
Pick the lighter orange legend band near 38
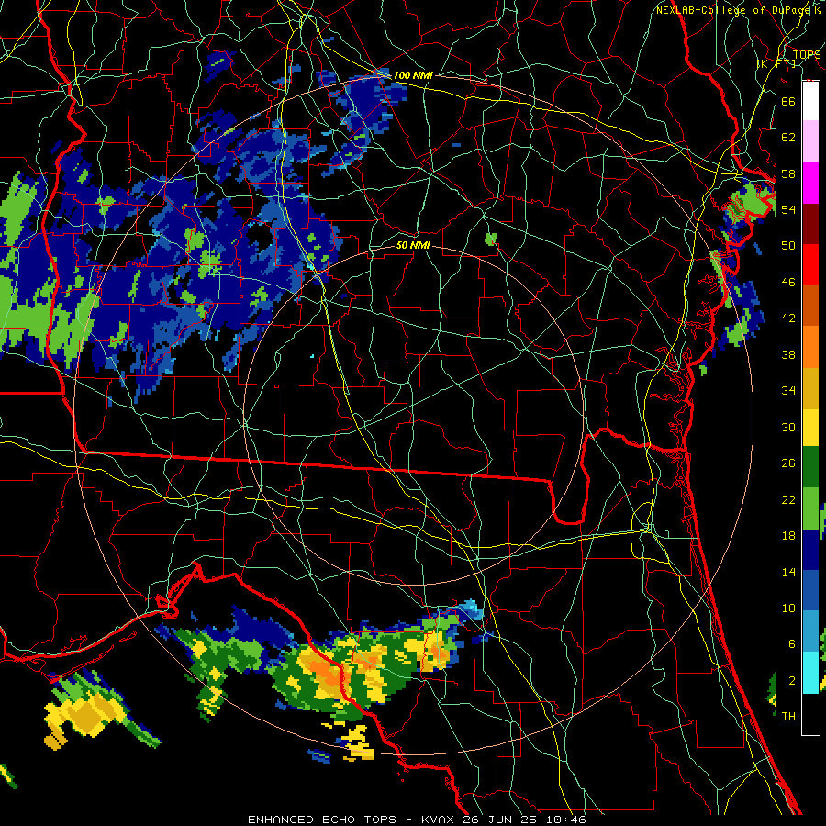pyautogui.click(x=810, y=347)
